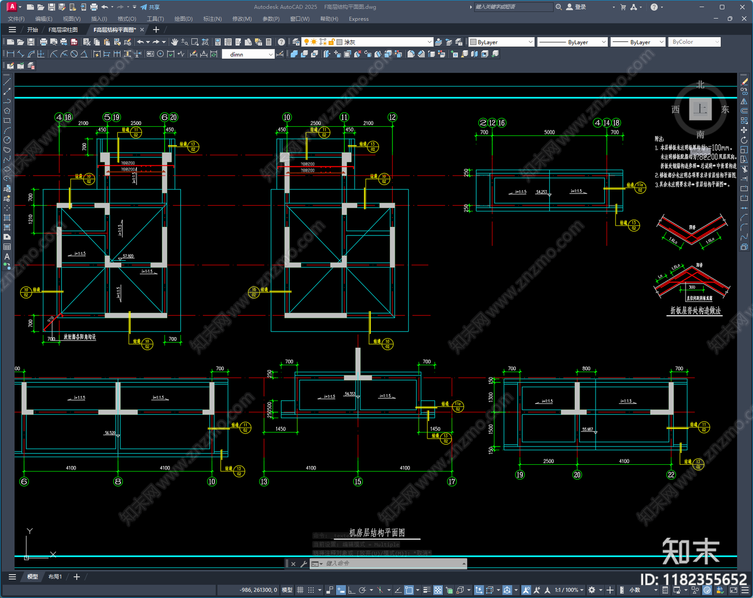Click the Erase tool in the right toolbar
753x598 pixels.
[744, 82]
